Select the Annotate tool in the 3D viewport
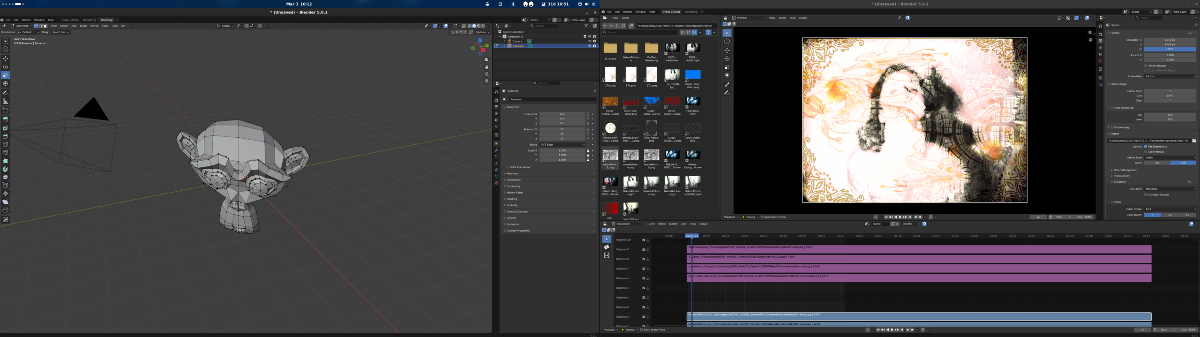1200x337 pixels. click(x=6, y=93)
